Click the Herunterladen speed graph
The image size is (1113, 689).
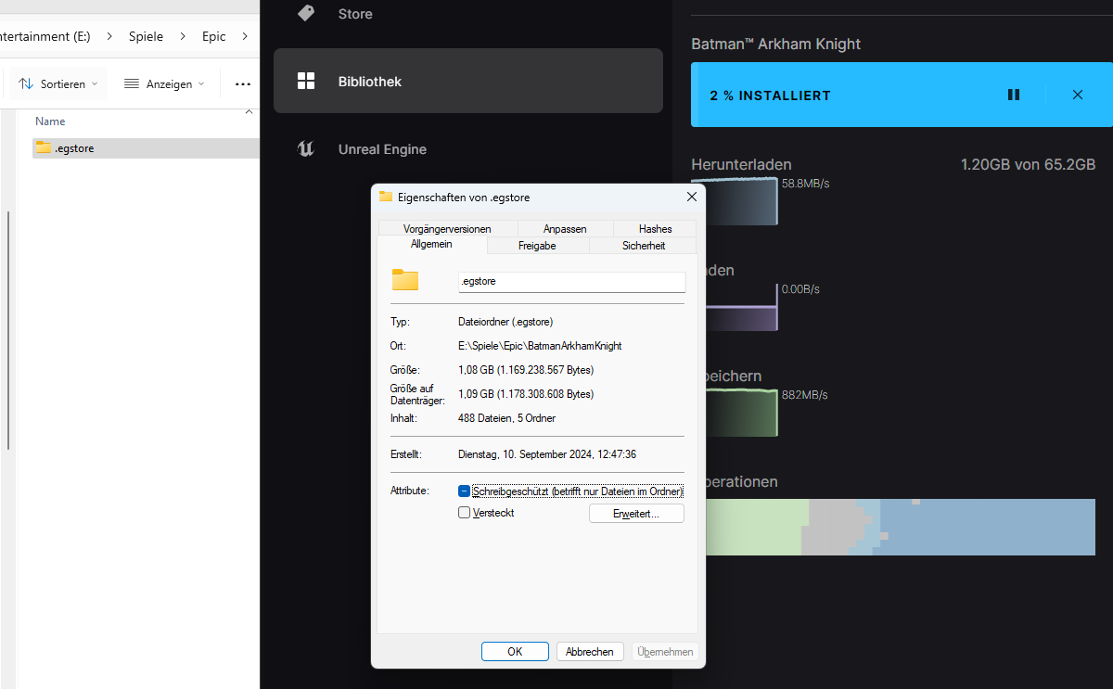(x=741, y=201)
